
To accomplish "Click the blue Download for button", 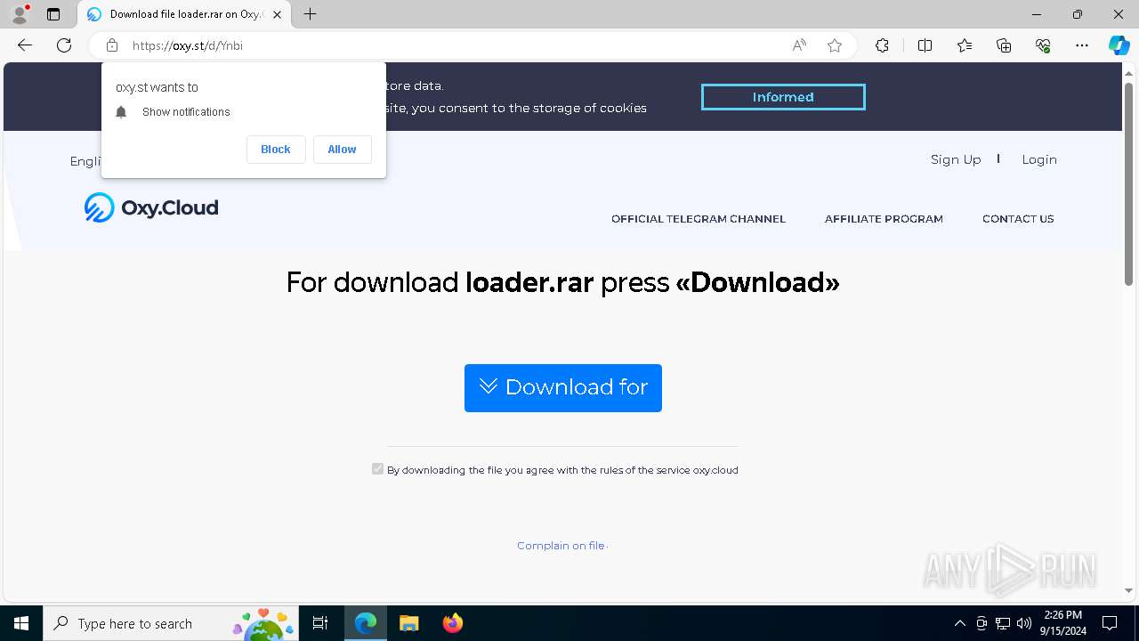I will (563, 388).
